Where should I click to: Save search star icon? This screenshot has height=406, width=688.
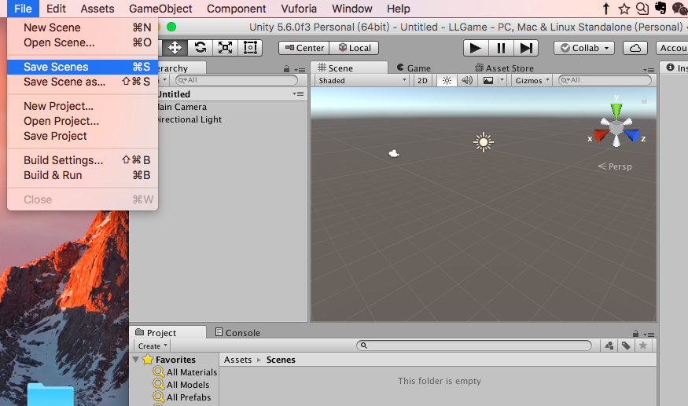click(x=643, y=346)
